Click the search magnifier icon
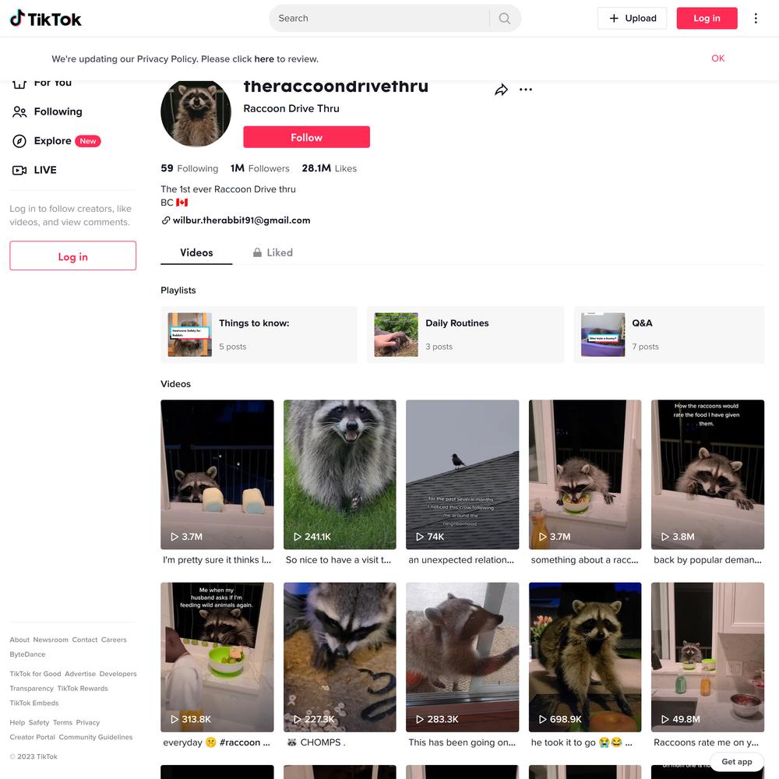This screenshot has height=779, width=779. [x=505, y=19]
